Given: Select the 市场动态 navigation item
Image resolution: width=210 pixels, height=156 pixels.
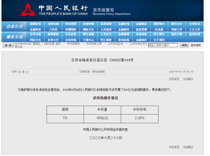Looking at the screenshot, I should coord(141,34).
